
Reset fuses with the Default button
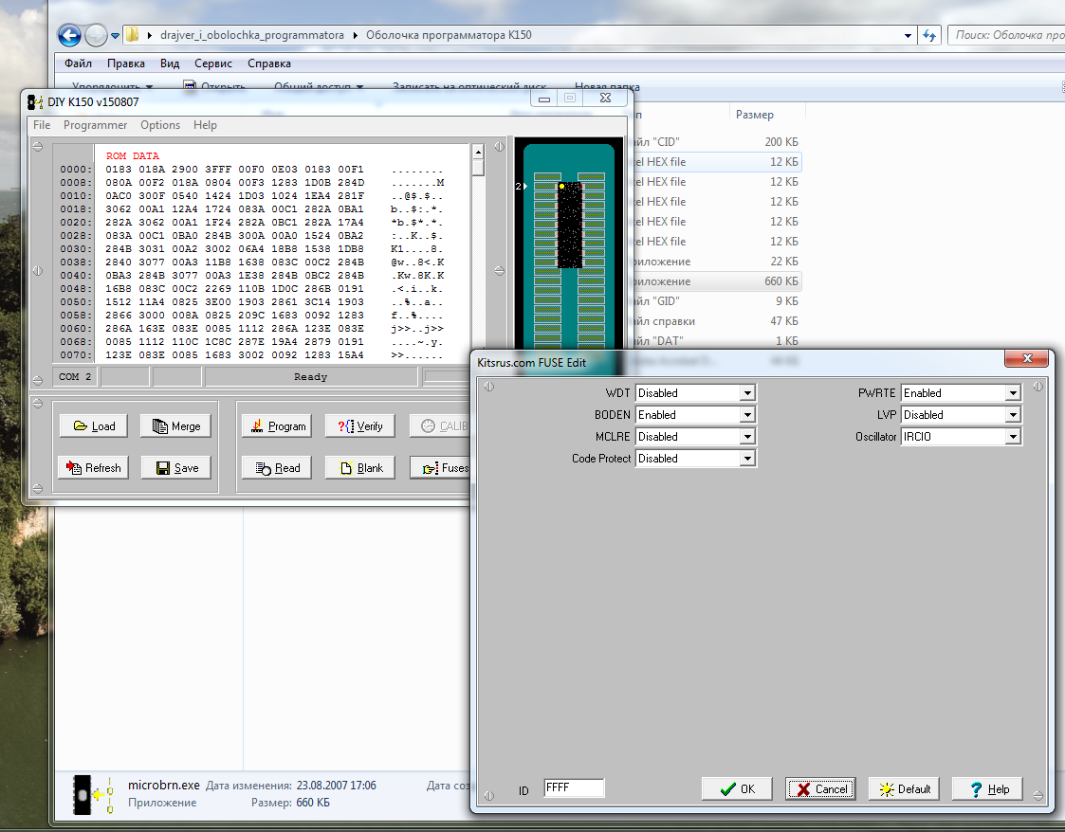[904, 788]
